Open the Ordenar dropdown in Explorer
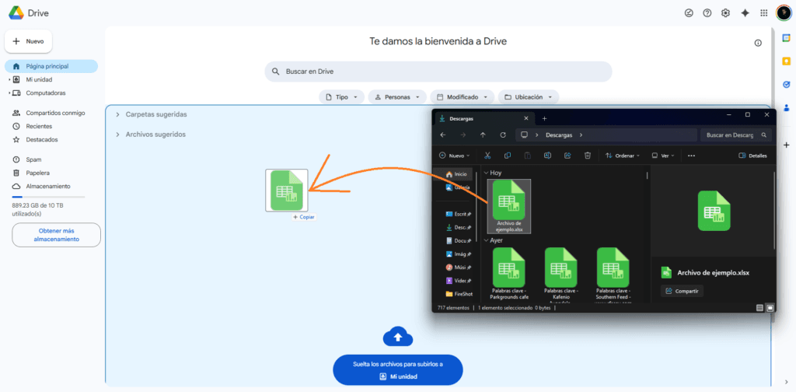The image size is (796, 392). click(623, 156)
